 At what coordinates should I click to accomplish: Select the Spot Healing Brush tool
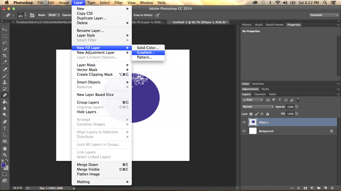coord(5,69)
